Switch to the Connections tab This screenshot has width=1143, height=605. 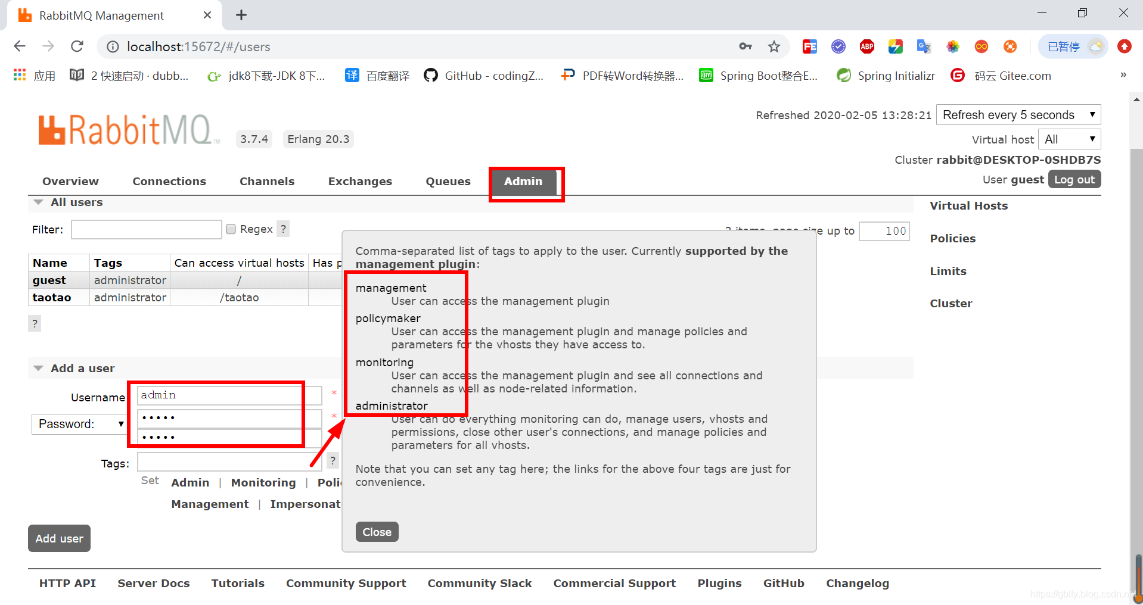coord(169,182)
